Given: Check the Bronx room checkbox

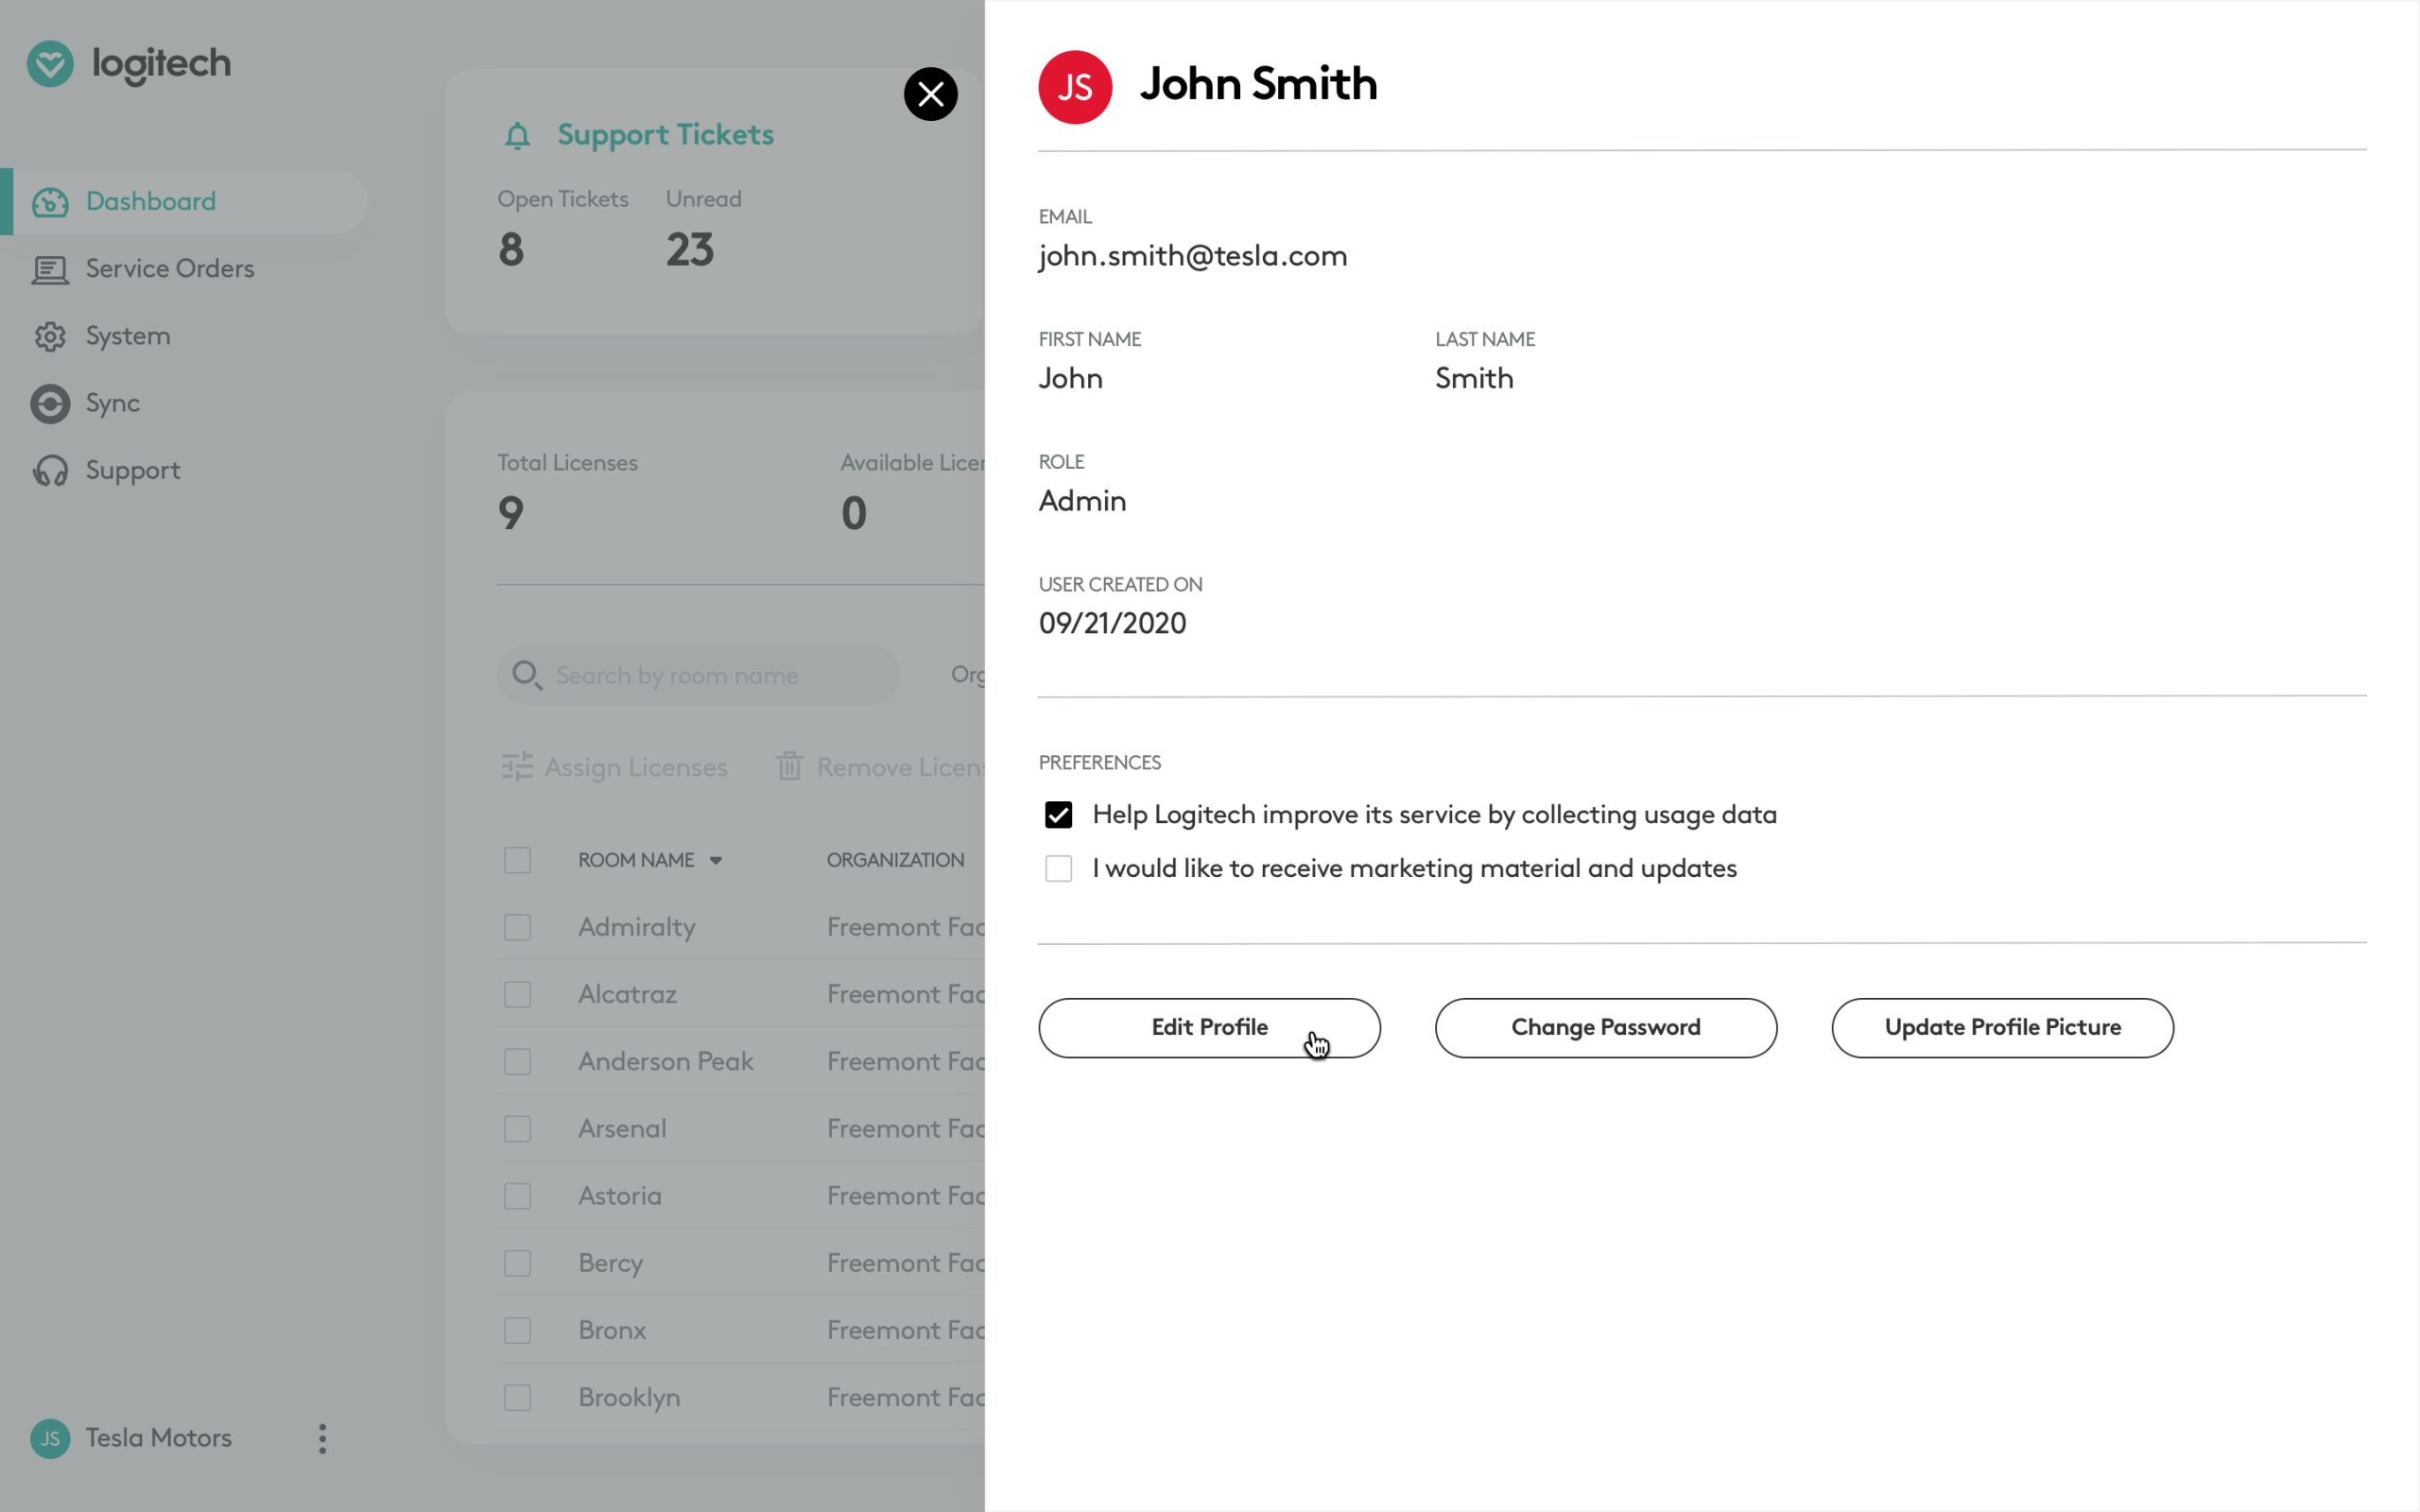Looking at the screenshot, I should (x=517, y=1330).
